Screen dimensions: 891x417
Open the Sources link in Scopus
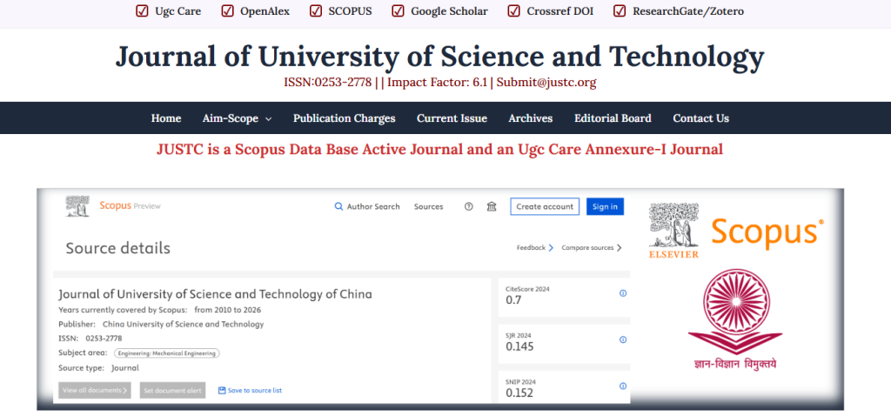tap(428, 206)
